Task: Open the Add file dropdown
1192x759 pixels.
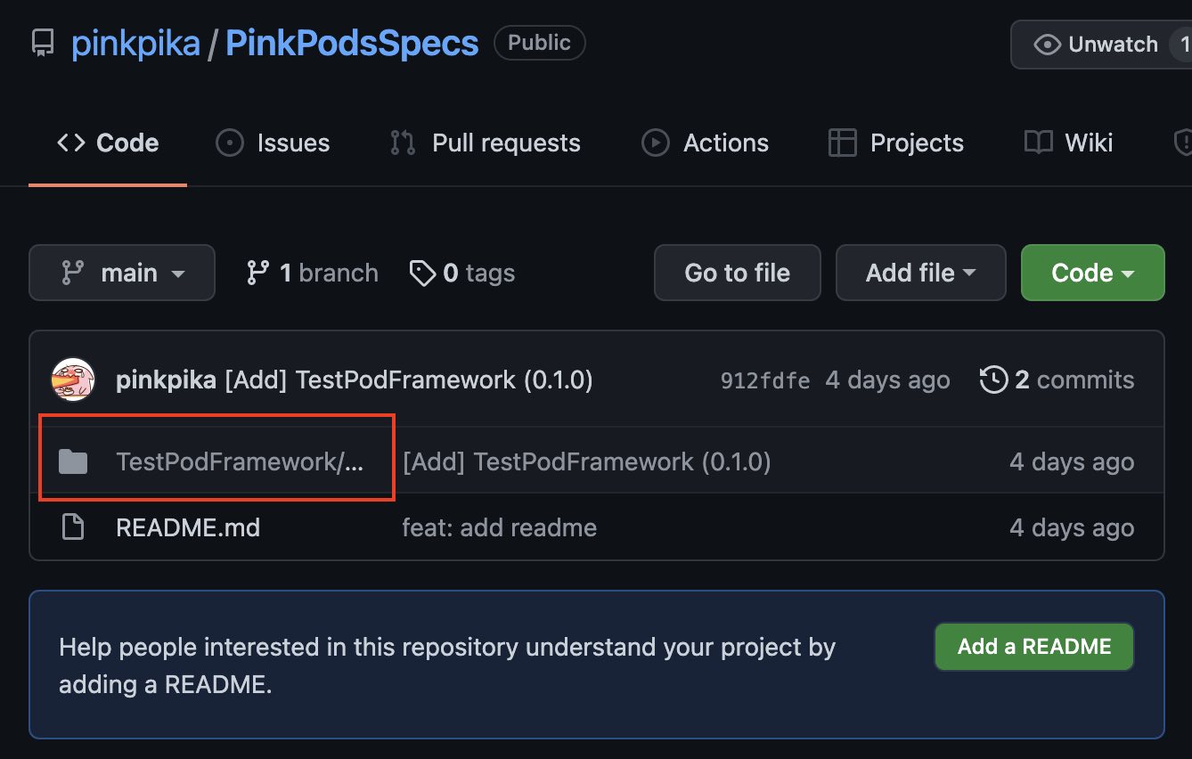Action: (920, 273)
